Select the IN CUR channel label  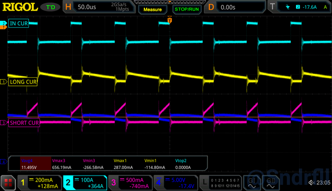pos(19,23)
